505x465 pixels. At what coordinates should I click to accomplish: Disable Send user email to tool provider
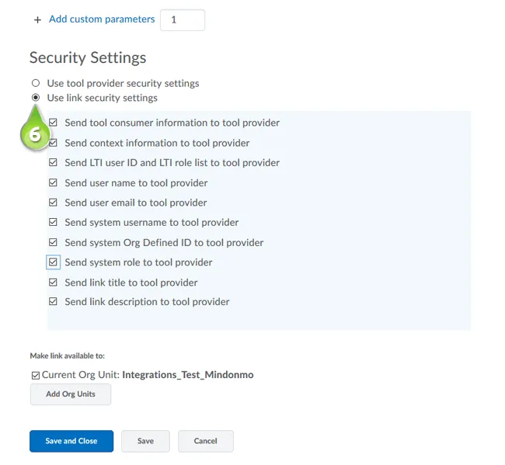pyautogui.click(x=54, y=203)
